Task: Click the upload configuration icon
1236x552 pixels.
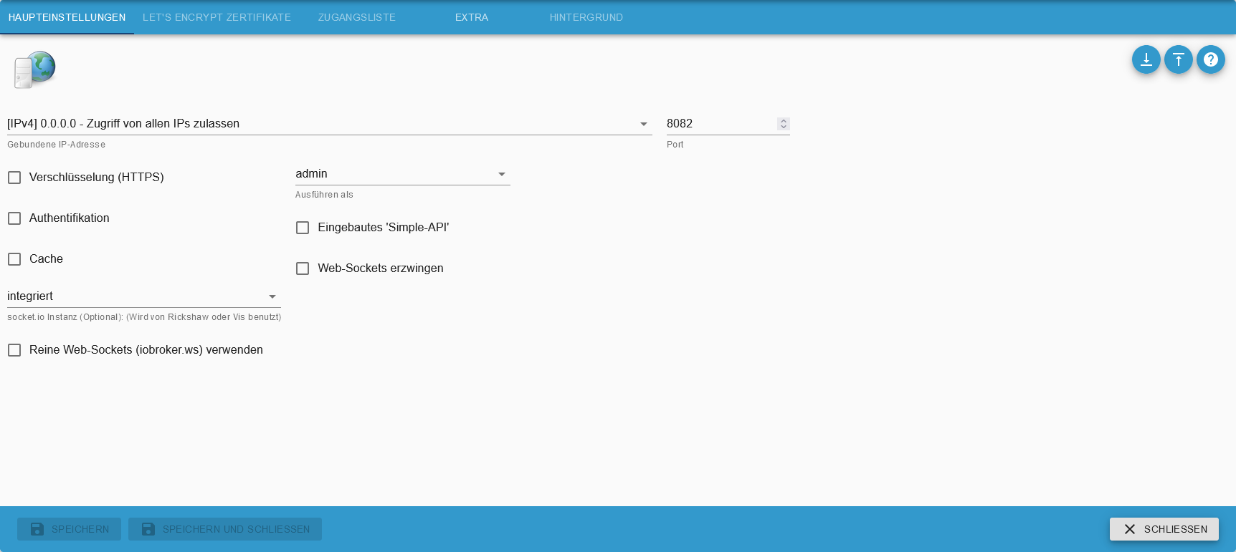Action: click(x=1178, y=59)
